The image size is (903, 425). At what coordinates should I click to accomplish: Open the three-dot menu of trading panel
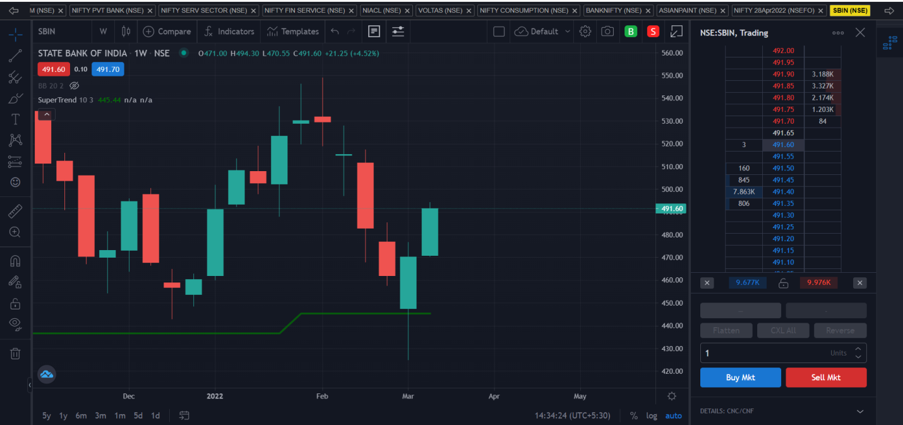tap(838, 33)
